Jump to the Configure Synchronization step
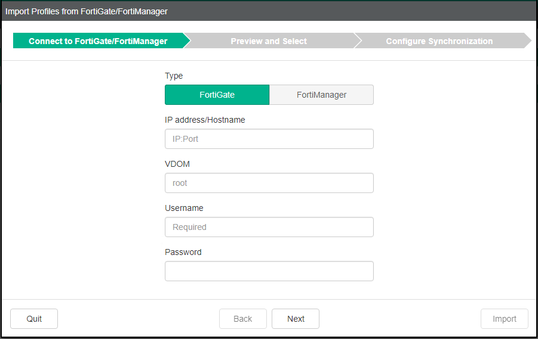This screenshot has width=538, height=339. 439,41
